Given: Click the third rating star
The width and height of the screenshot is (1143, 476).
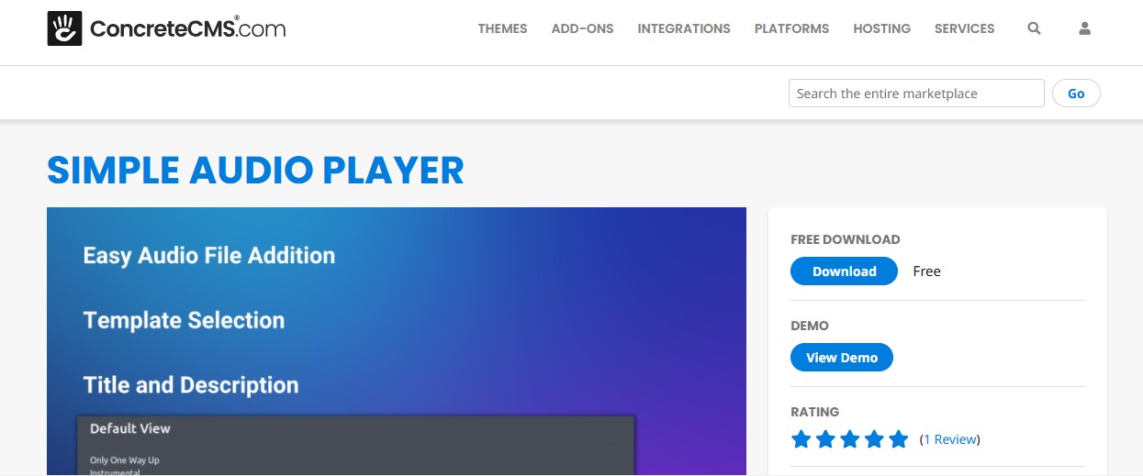Looking at the screenshot, I should (x=850, y=439).
